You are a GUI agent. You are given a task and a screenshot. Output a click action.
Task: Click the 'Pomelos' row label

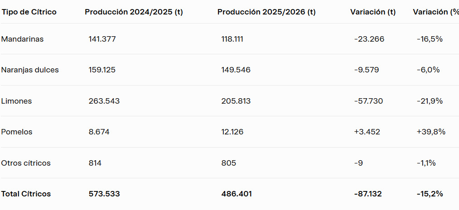tap(17, 132)
